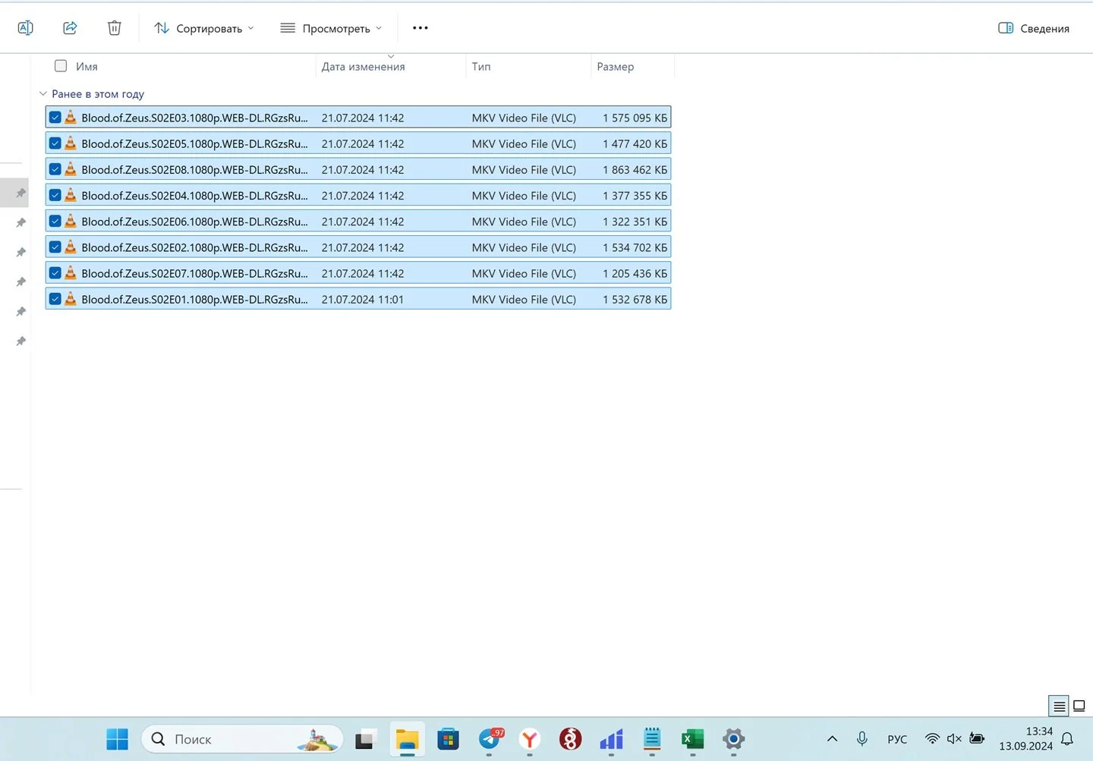Screen dimensions: 1093x761
Task: Show hidden tray icons chevron
Action: tap(832, 739)
